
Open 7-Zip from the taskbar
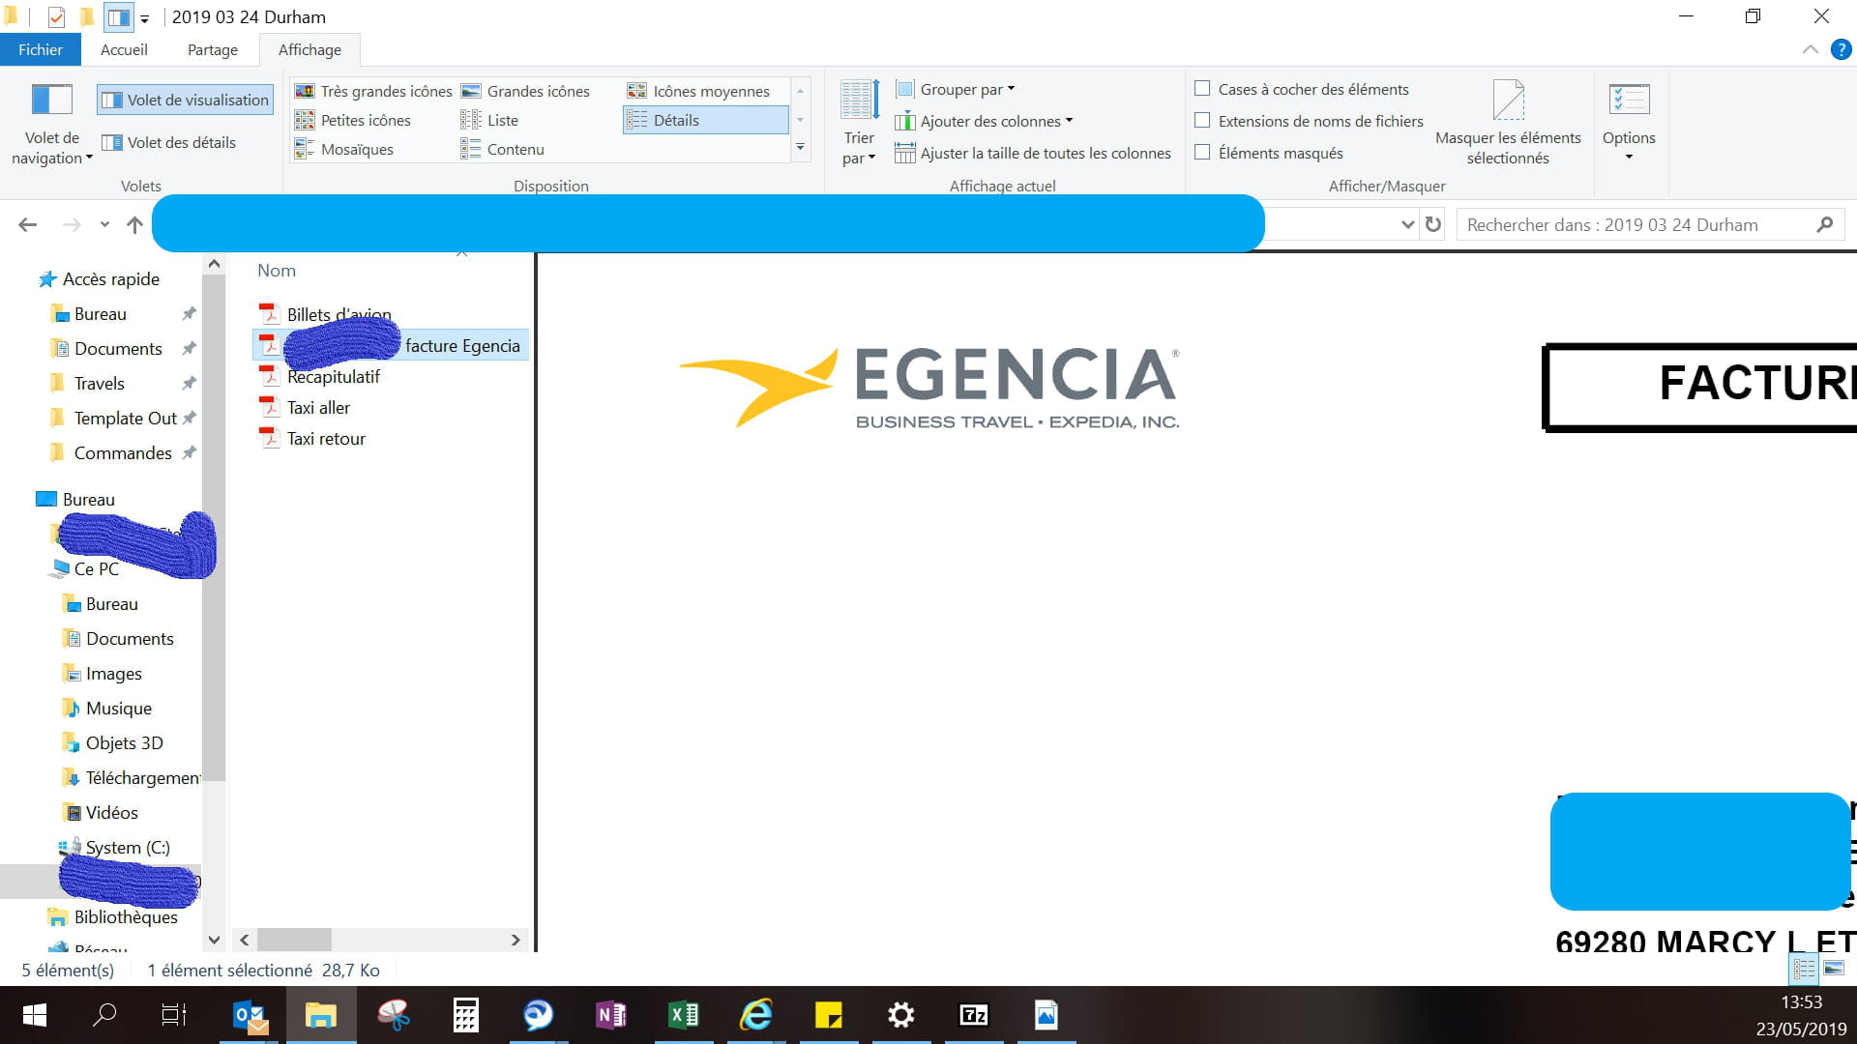pos(973,1015)
